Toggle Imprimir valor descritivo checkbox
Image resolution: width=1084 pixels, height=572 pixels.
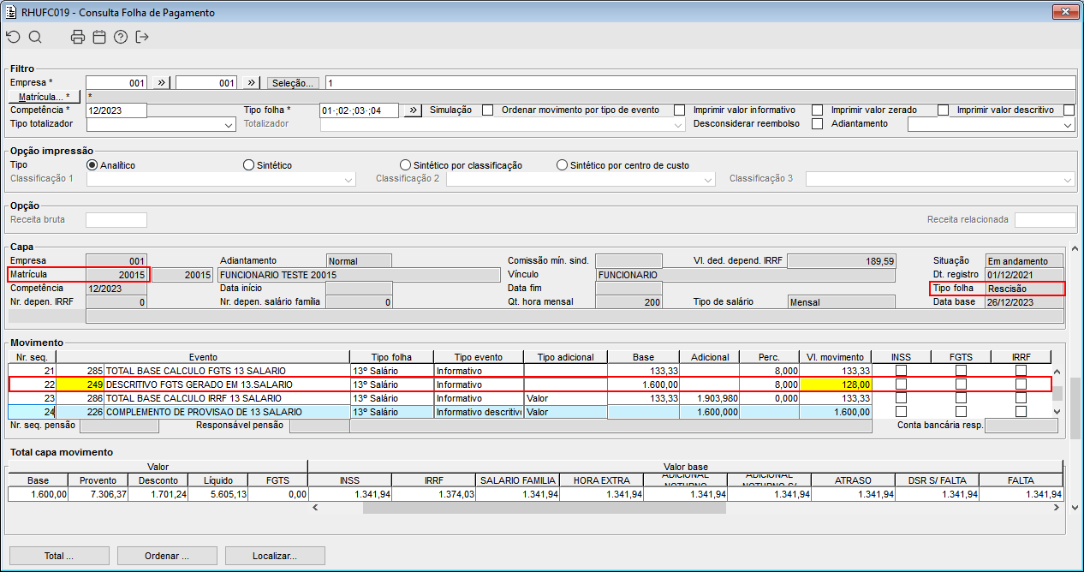point(1069,110)
